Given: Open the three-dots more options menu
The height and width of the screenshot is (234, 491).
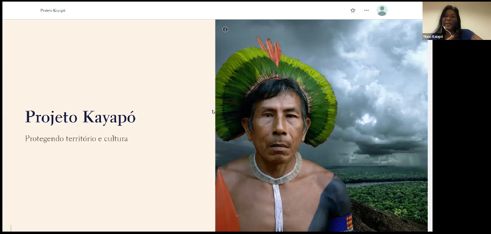Looking at the screenshot, I should pos(366,10).
